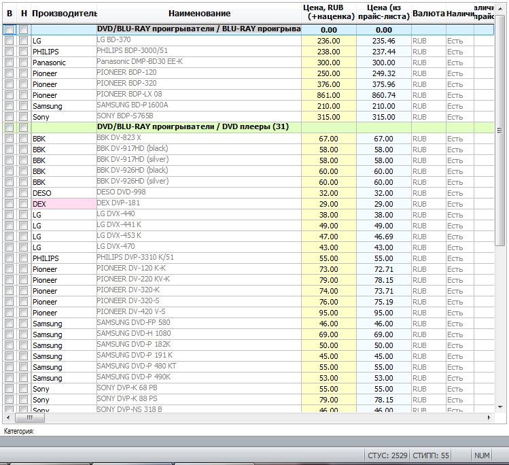
Task: Click Есть availability for SONY BDP-S765B
Action: click(x=460, y=117)
